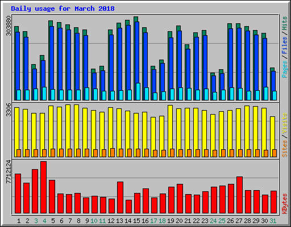Screen dimensions: 291x227
Task: Click day label 12 on the x-axis
Action: click(x=111, y=221)
